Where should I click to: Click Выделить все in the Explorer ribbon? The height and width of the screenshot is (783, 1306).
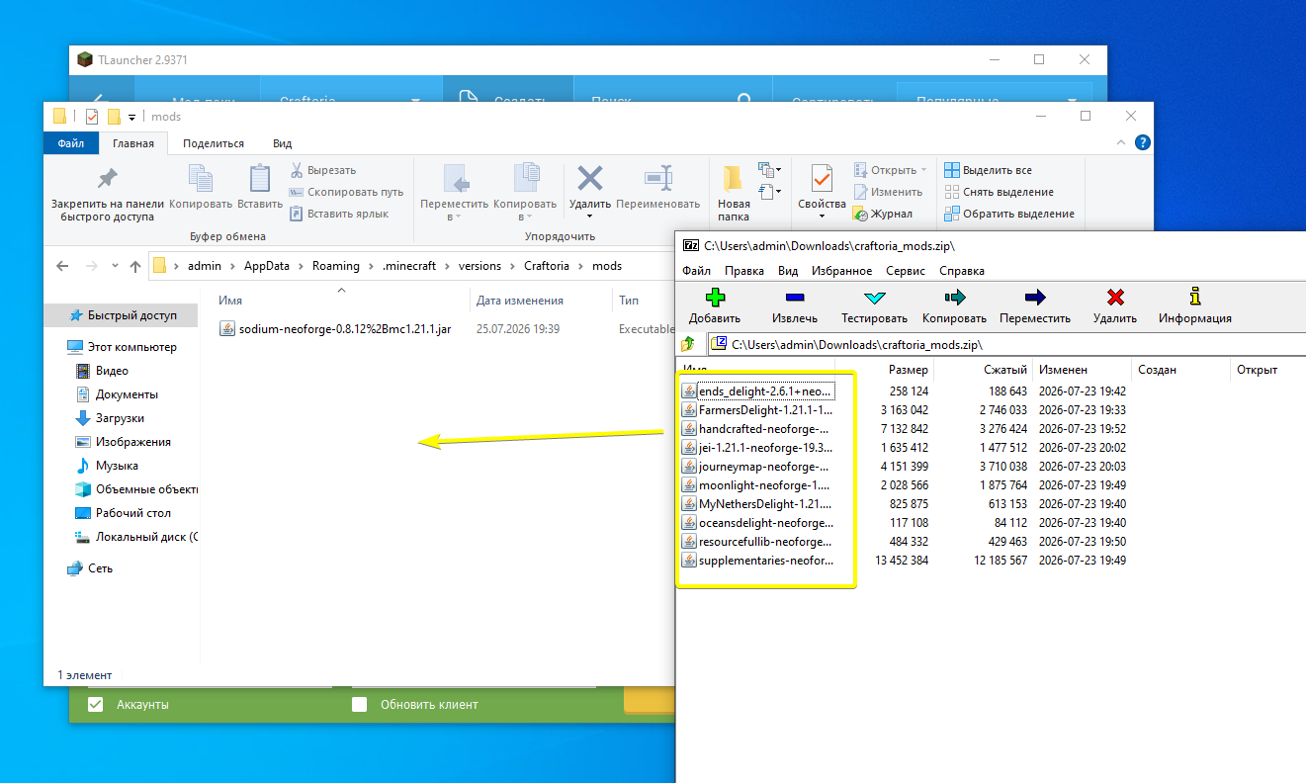pyautogui.click(x=988, y=170)
